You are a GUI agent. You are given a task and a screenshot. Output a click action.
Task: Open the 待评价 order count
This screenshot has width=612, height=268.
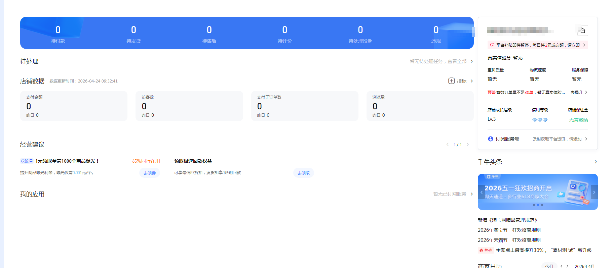coord(285,34)
